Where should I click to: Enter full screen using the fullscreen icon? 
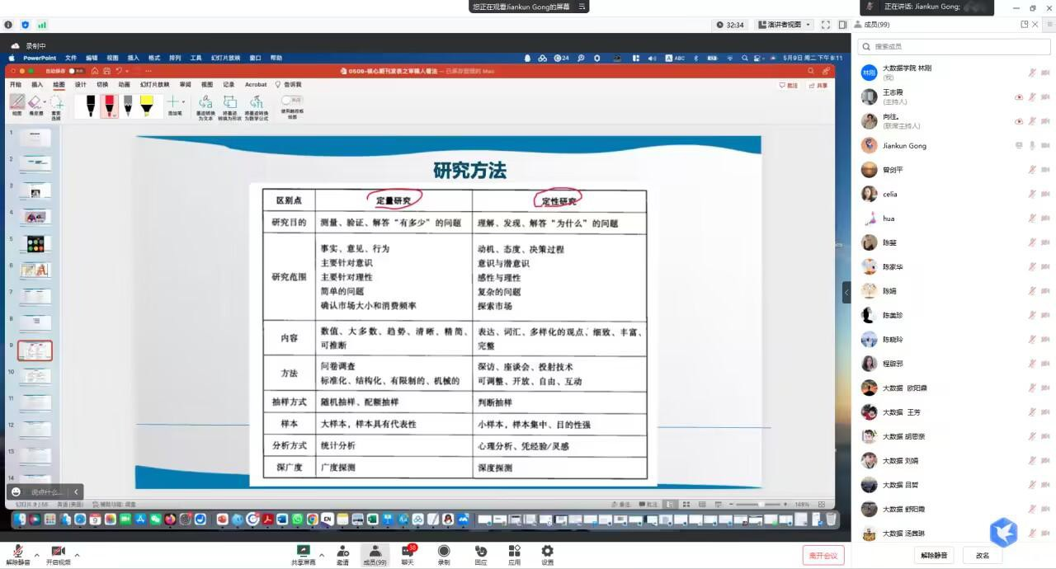pos(825,25)
